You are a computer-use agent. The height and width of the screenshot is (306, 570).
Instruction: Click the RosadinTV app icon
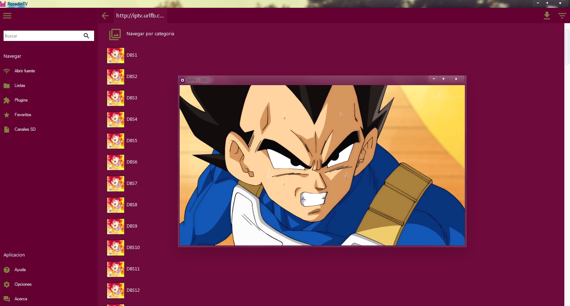click(3, 4)
